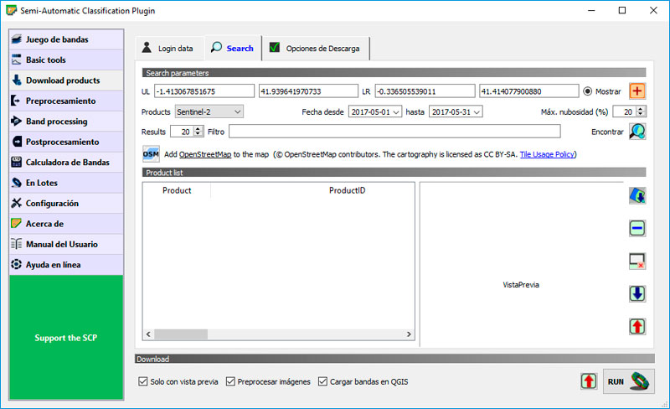670x409 pixels.
Task: Click the scrollbar left arrow in product list
Action: 148,334
